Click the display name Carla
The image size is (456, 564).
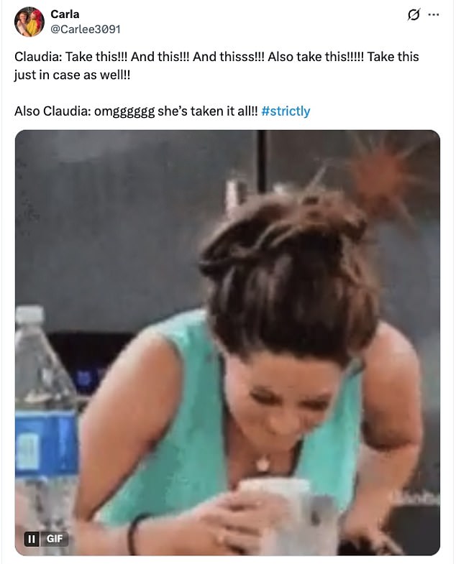click(x=65, y=14)
